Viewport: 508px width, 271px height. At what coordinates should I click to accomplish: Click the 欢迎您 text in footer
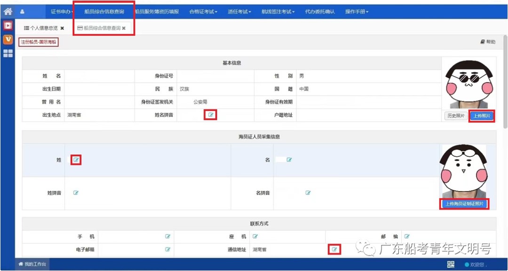click(x=478, y=264)
